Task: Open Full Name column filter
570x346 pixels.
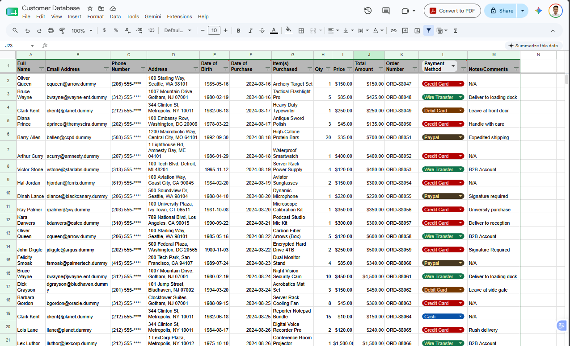Action: (42, 69)
